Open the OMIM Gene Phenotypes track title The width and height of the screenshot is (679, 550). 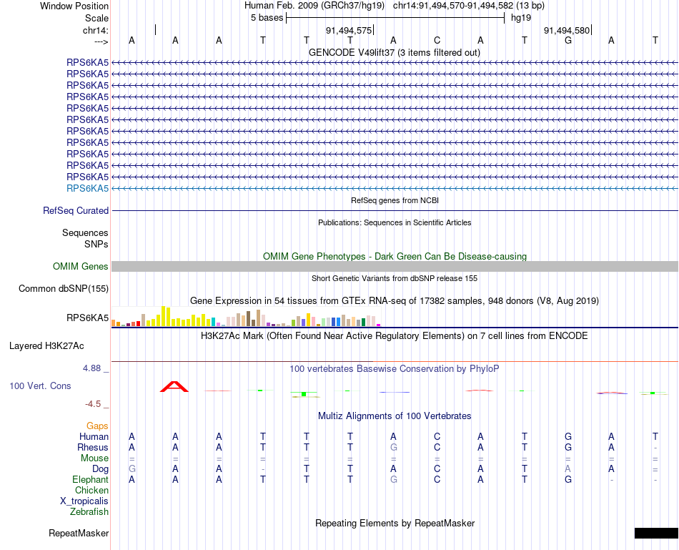(x=395, y=257)
